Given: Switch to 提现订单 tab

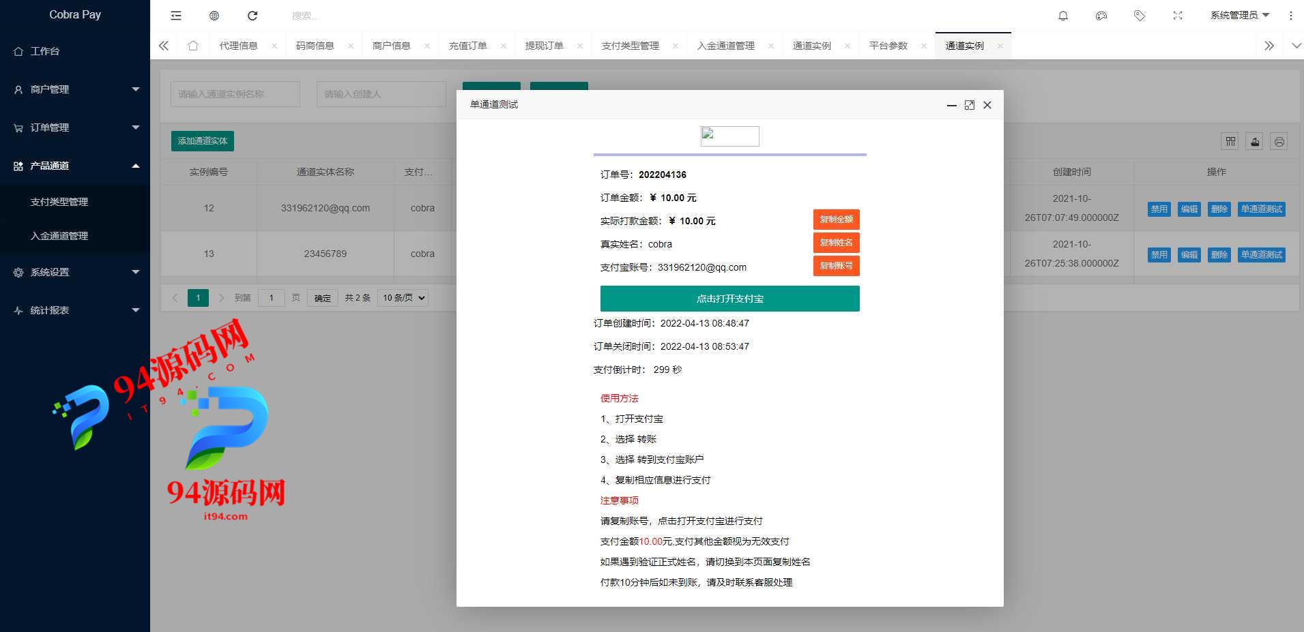Looking at the screenshot, I should click(544, 46).
